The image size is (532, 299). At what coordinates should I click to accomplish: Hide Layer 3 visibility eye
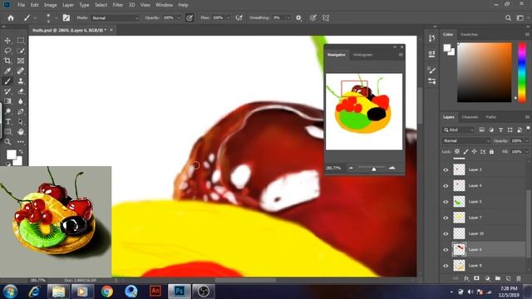[x=446, y=169]
